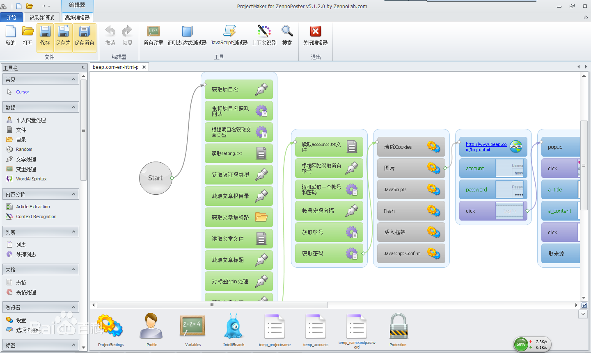Open the 开始 ribbon tab
Screen dimensions: 591x353
[x=11, y=18]
